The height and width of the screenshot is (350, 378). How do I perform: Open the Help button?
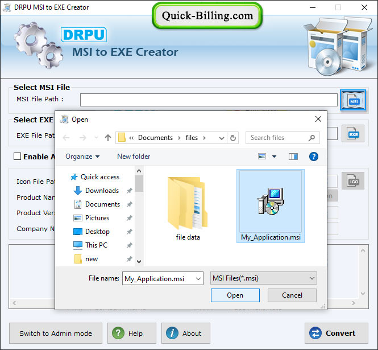coord(132,333)
